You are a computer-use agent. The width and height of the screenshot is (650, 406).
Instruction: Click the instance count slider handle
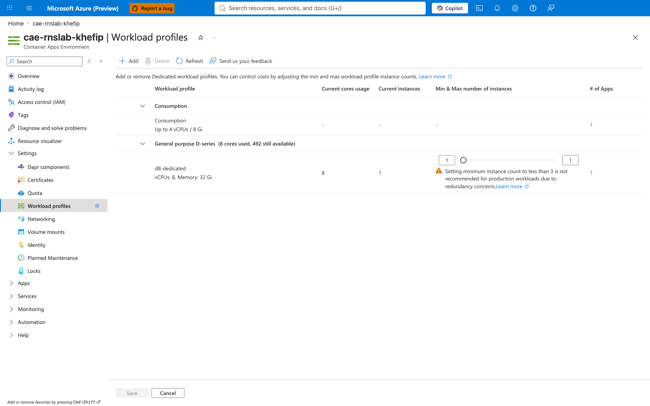[x=463, y=160]
